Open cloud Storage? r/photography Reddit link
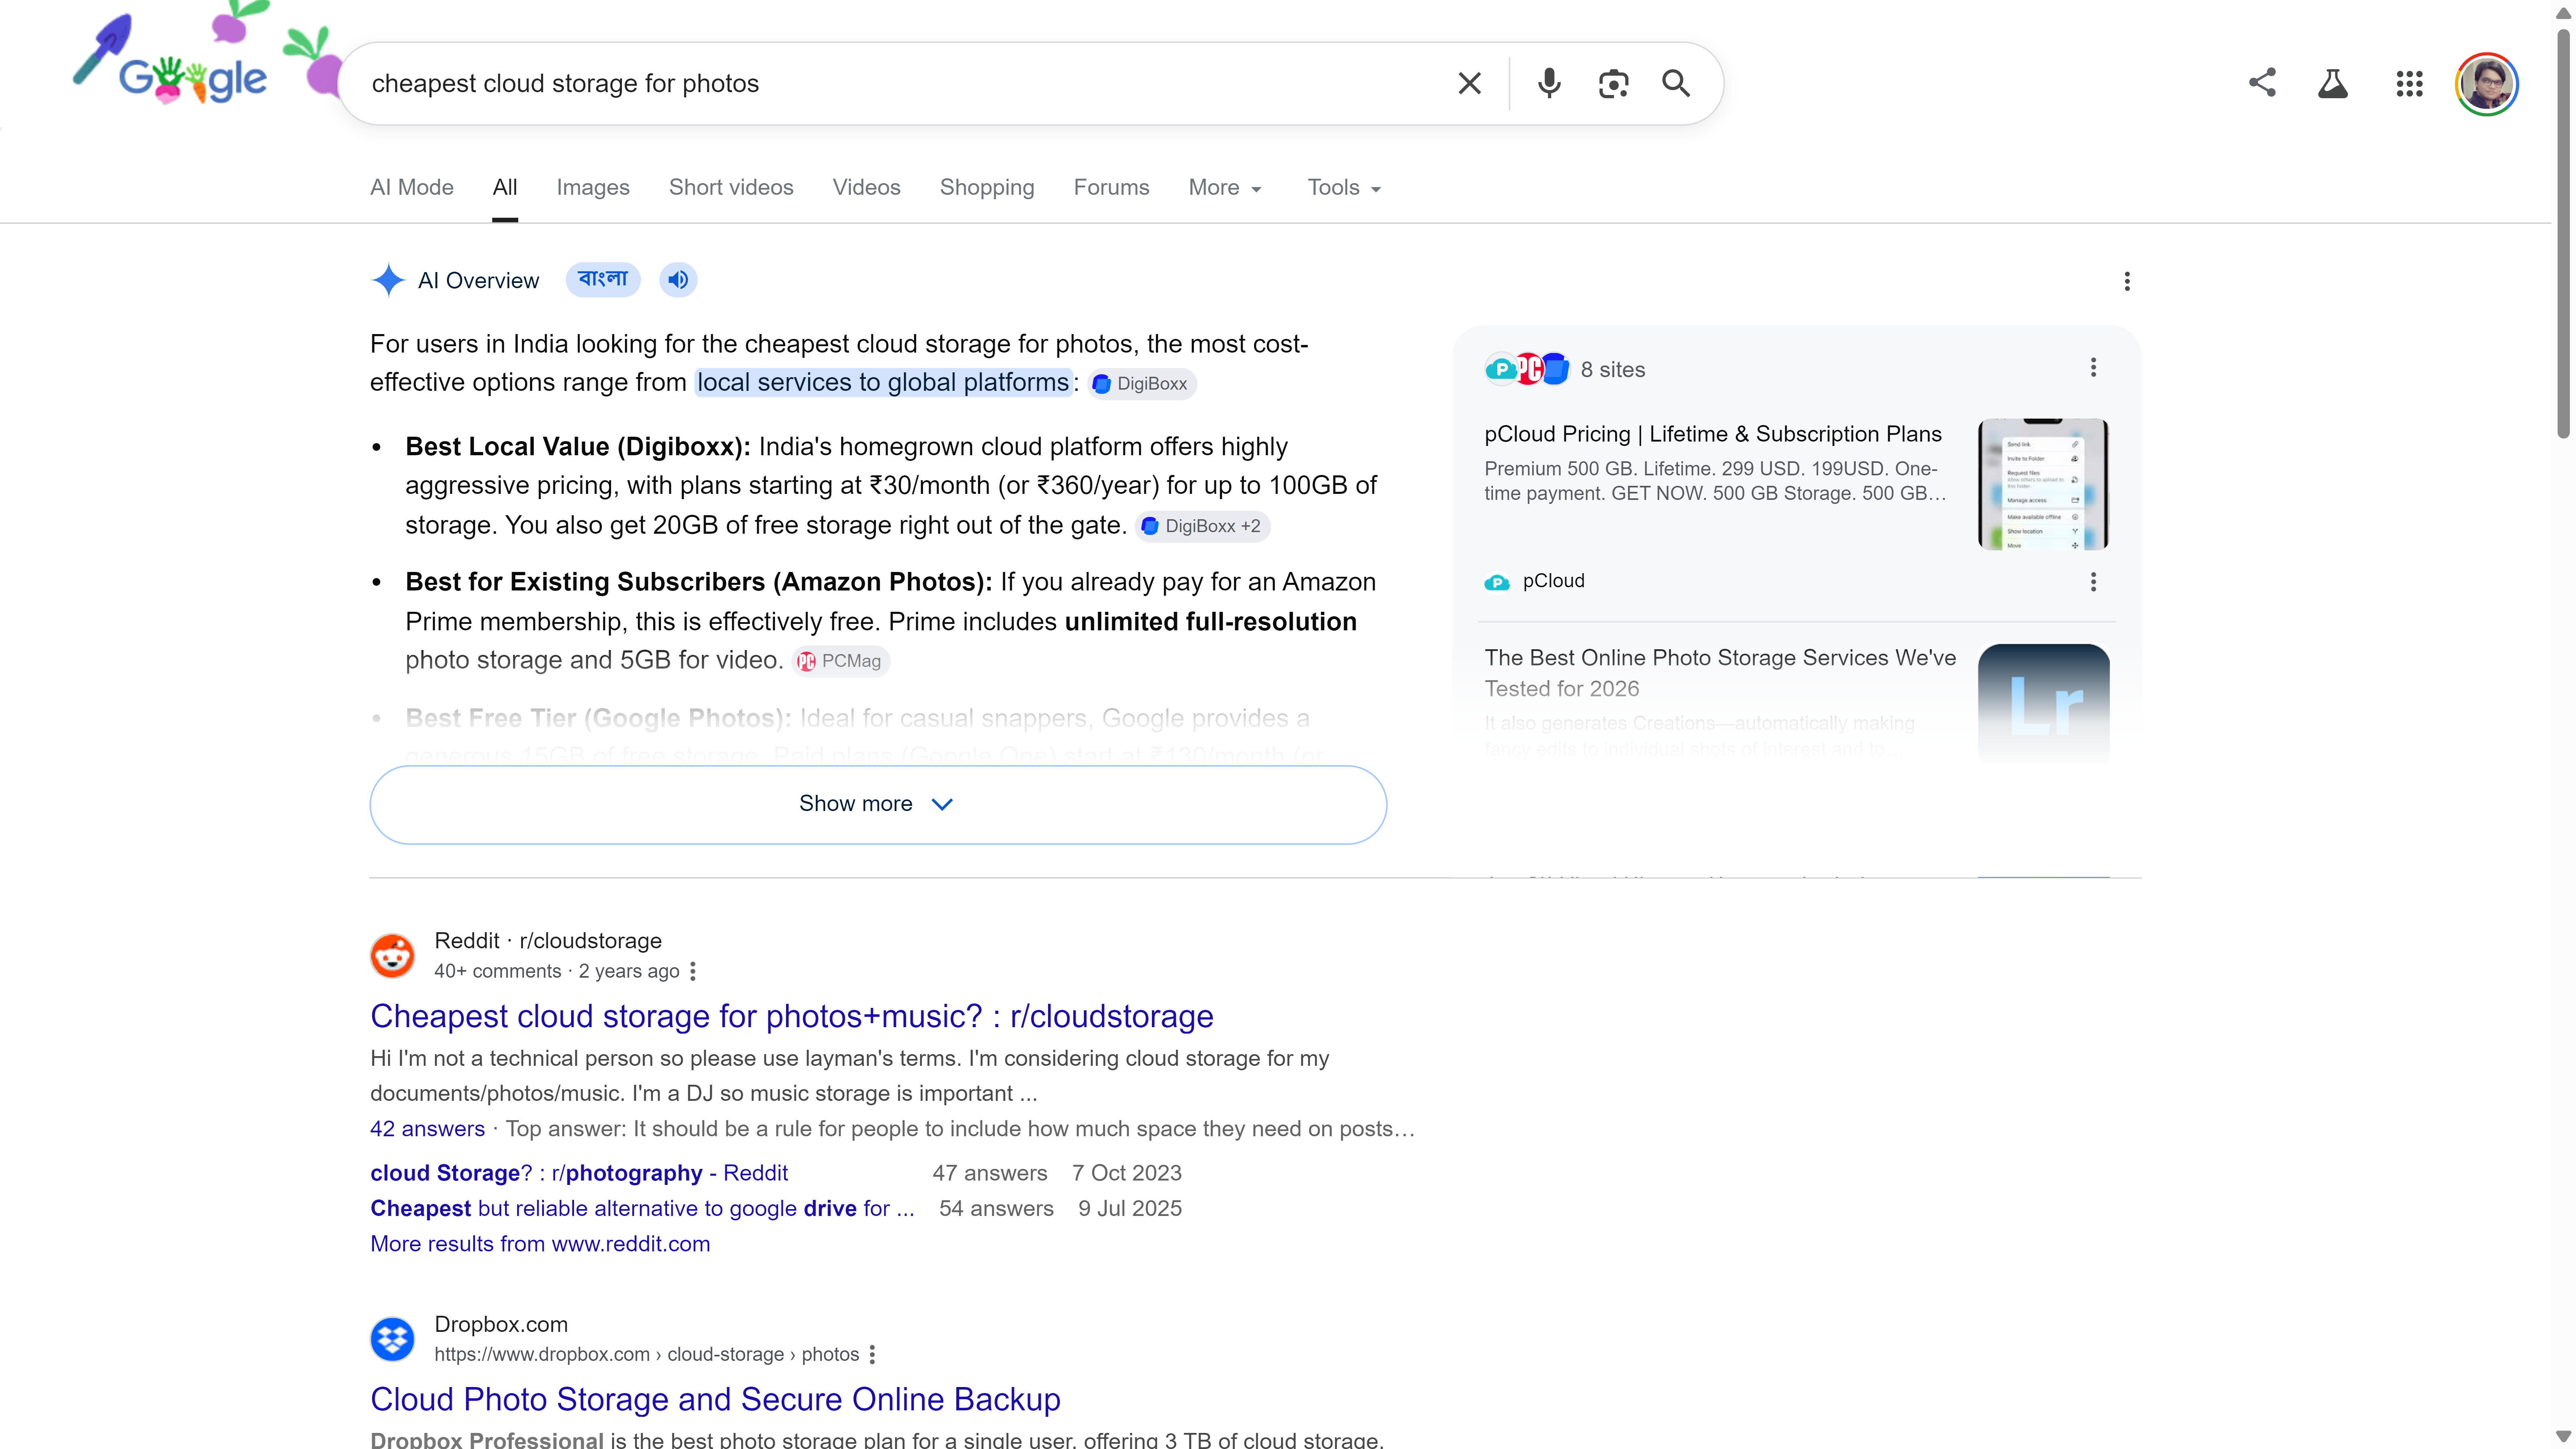Viewport: 2576px width, 1449px height. coord(579,1173)
